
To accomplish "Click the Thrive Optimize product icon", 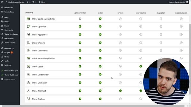I will pos(28,26).
